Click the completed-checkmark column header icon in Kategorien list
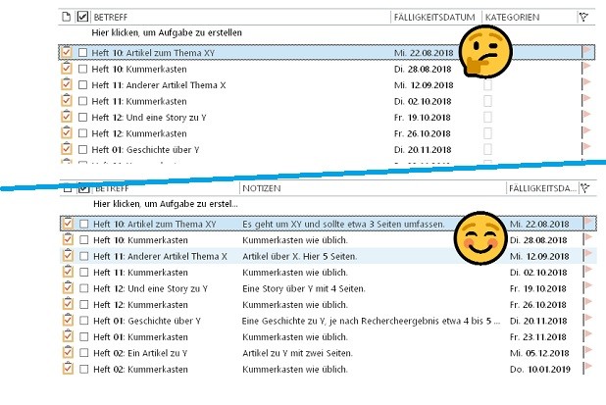 click(x=82, y=17)
